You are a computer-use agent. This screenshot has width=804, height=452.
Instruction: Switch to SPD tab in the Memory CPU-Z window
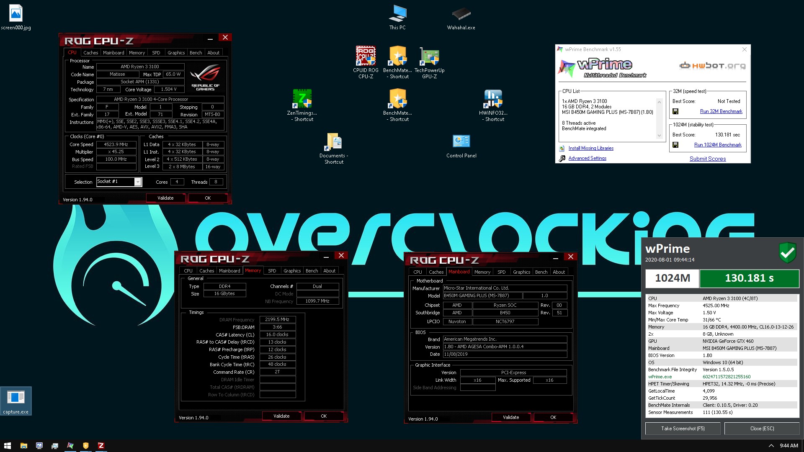point(272,271)
